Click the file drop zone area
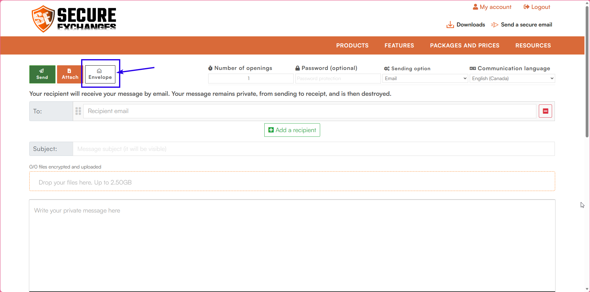The image size is (590, 292). click(292, 181)
